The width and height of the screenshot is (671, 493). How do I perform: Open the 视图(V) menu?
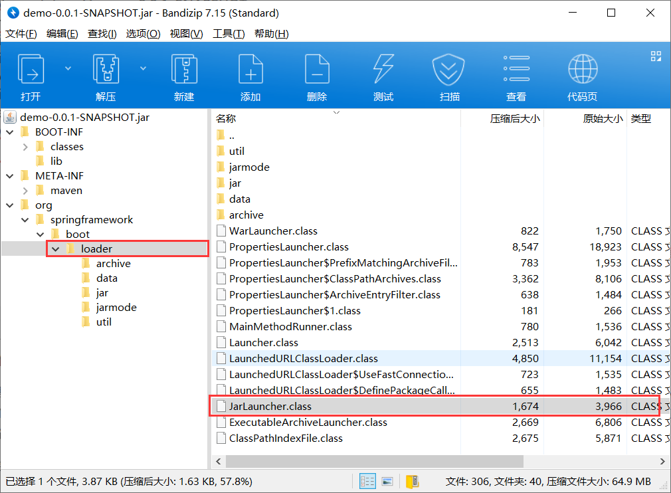(186, 33)
